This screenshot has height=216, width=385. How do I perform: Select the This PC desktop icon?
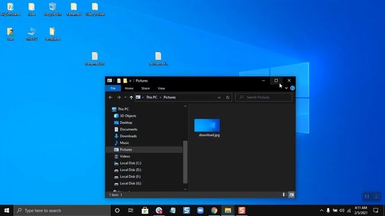click(x=31, y=34)
